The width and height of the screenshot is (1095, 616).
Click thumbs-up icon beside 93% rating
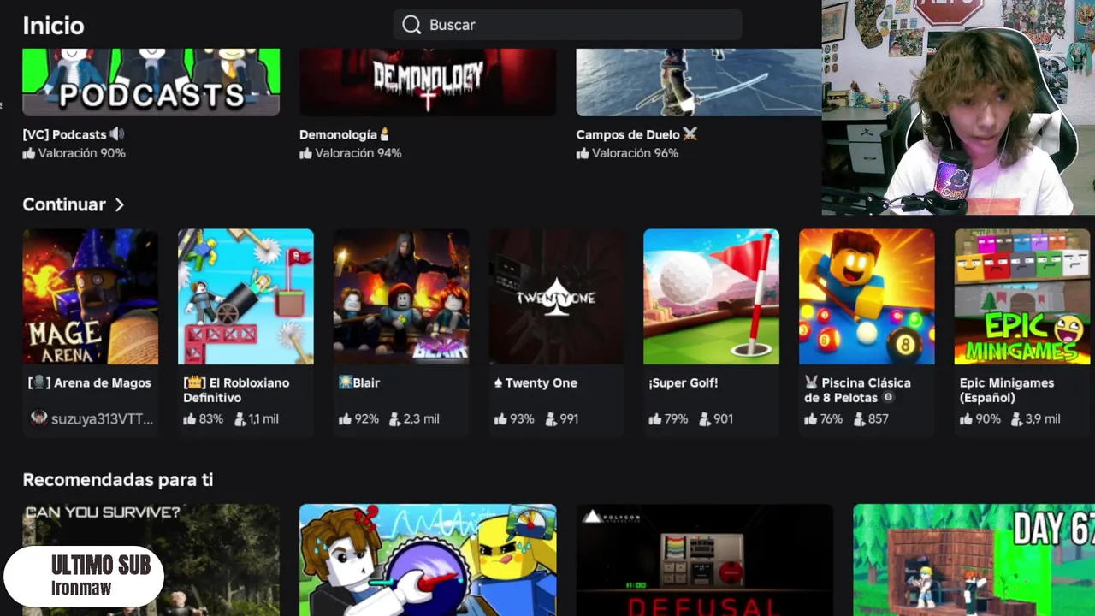pos(500,419)
